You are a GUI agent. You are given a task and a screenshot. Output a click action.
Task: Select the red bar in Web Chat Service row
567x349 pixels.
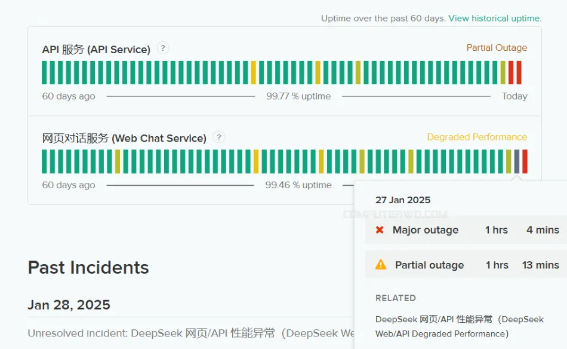(x=525, y=161)
